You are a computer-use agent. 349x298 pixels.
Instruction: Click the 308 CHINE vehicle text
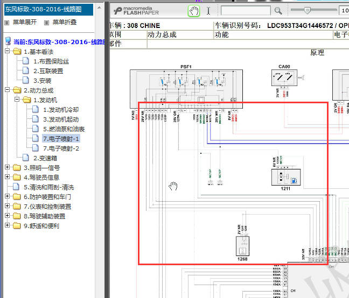click(144, 26)
